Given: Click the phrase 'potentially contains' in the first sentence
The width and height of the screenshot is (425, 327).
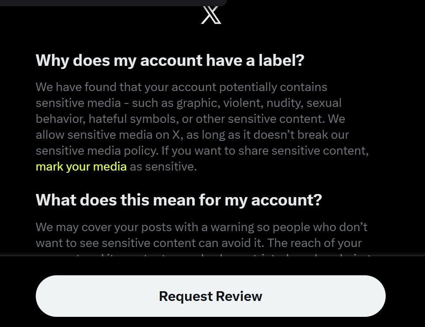Looking at the screenshot, I should point(273,87).
